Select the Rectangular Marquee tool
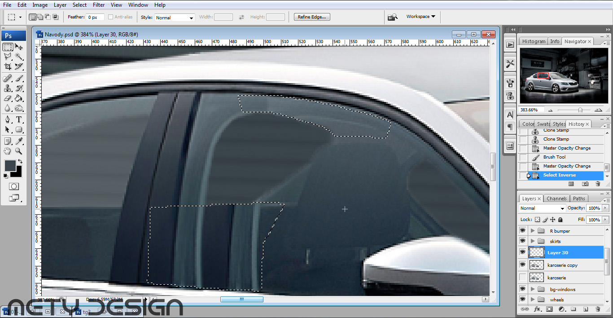613x318 pixels. tap(8, 47)
